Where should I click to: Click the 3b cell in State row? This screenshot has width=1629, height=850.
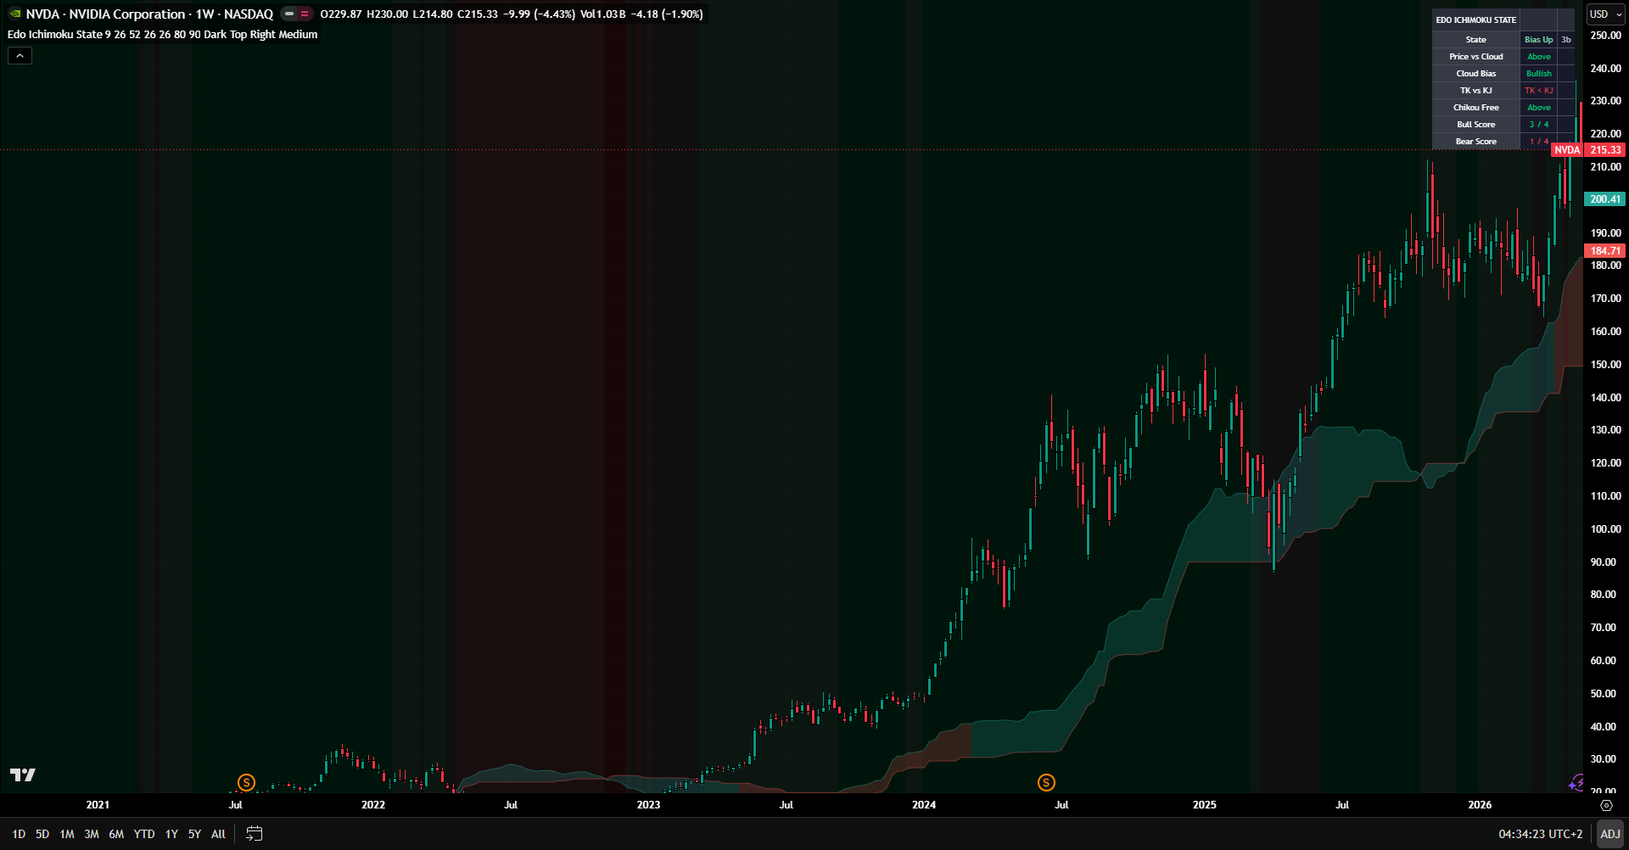pyautogui.click(x=1566, y=40)
